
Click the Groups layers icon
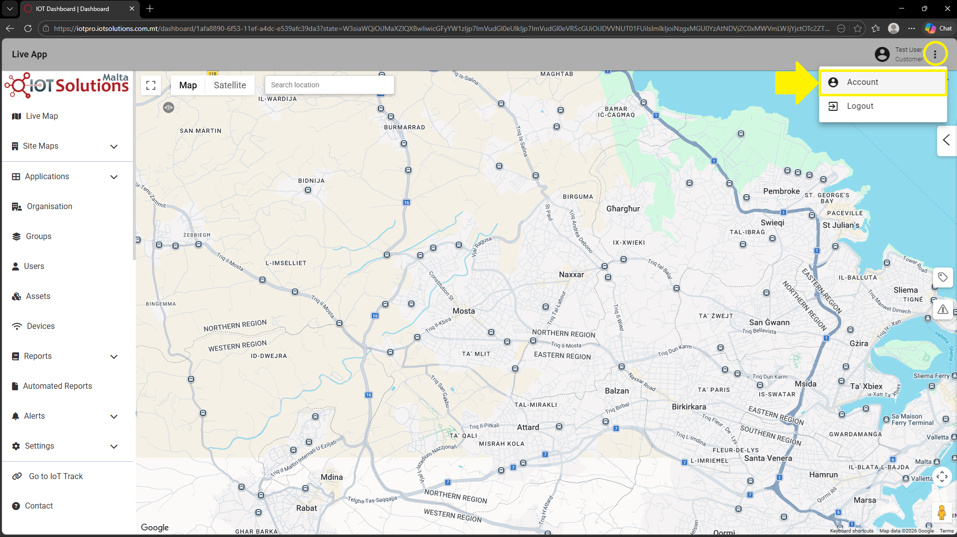(x=16, y=237)
